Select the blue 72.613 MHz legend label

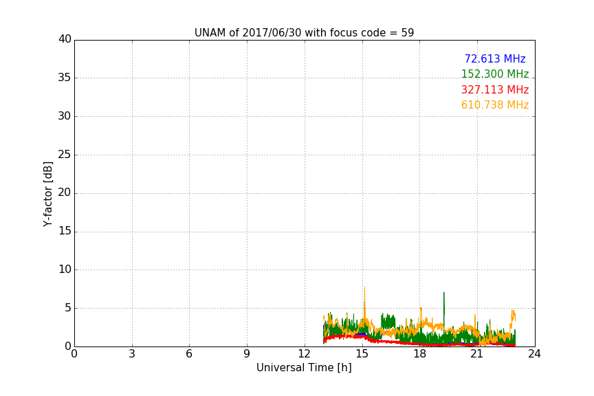pos(495,58)
